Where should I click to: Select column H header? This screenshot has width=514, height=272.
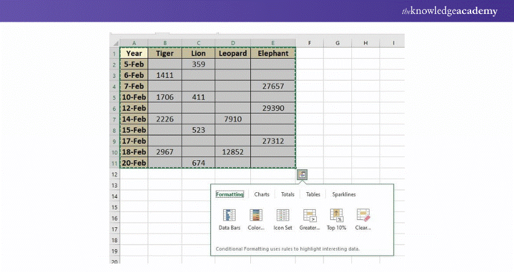[x=365, y=43]
